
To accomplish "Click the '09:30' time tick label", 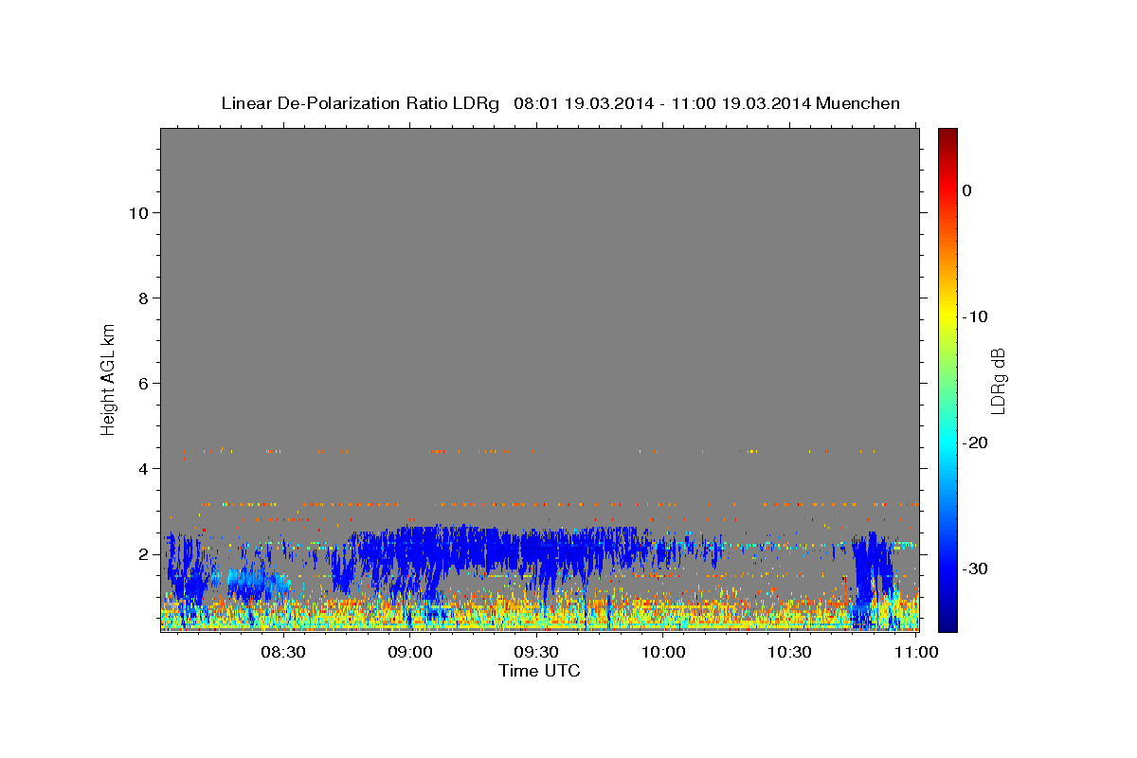I will tap(536, 652).
